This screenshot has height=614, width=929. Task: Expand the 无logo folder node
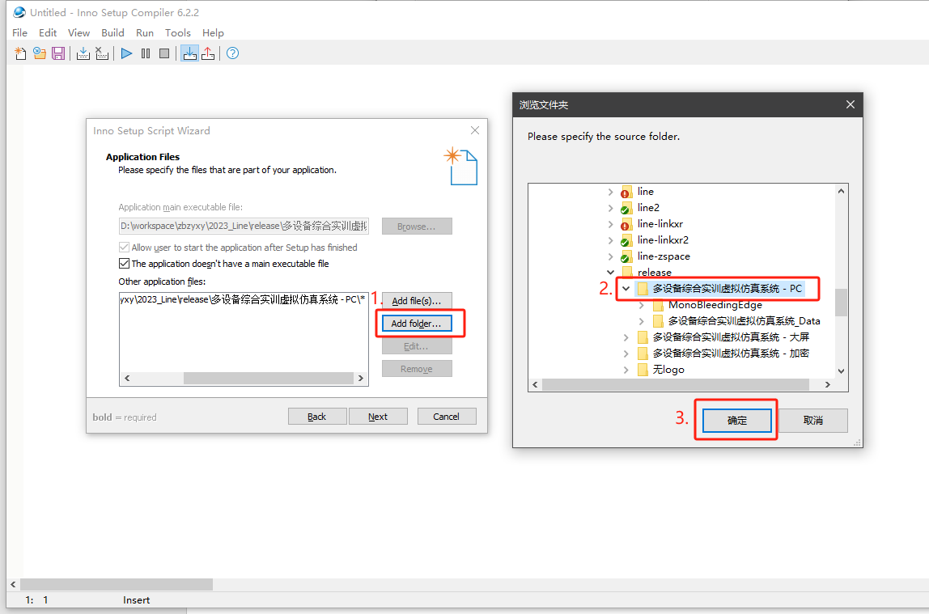626,370
